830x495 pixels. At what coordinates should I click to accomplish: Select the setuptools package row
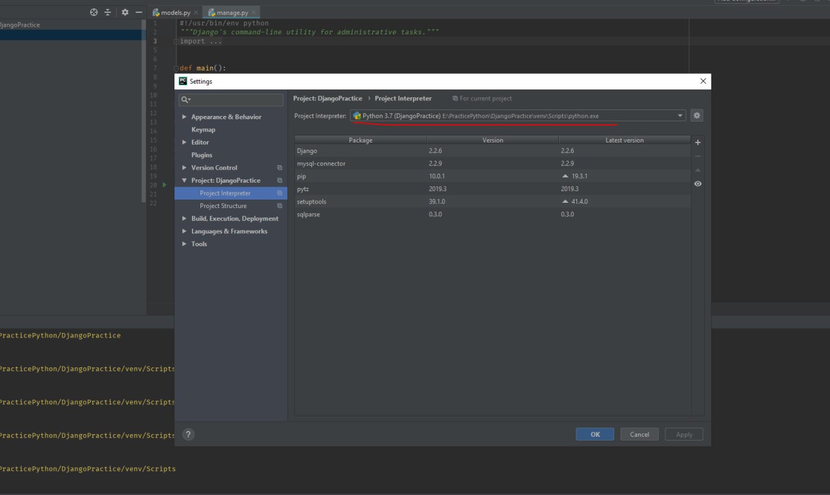493,201
